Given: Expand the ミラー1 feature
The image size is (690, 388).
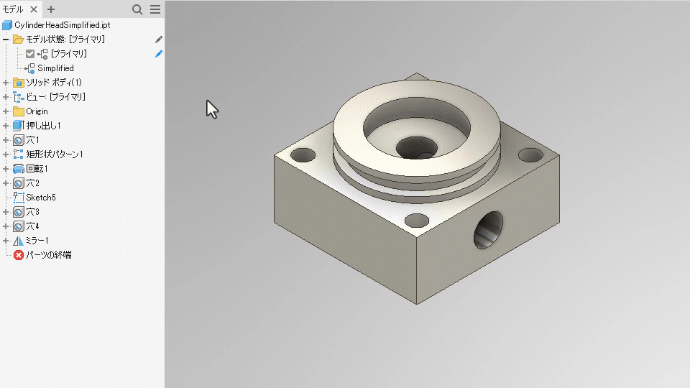Looking at the screenshot, I should click(x=6, y=241).
